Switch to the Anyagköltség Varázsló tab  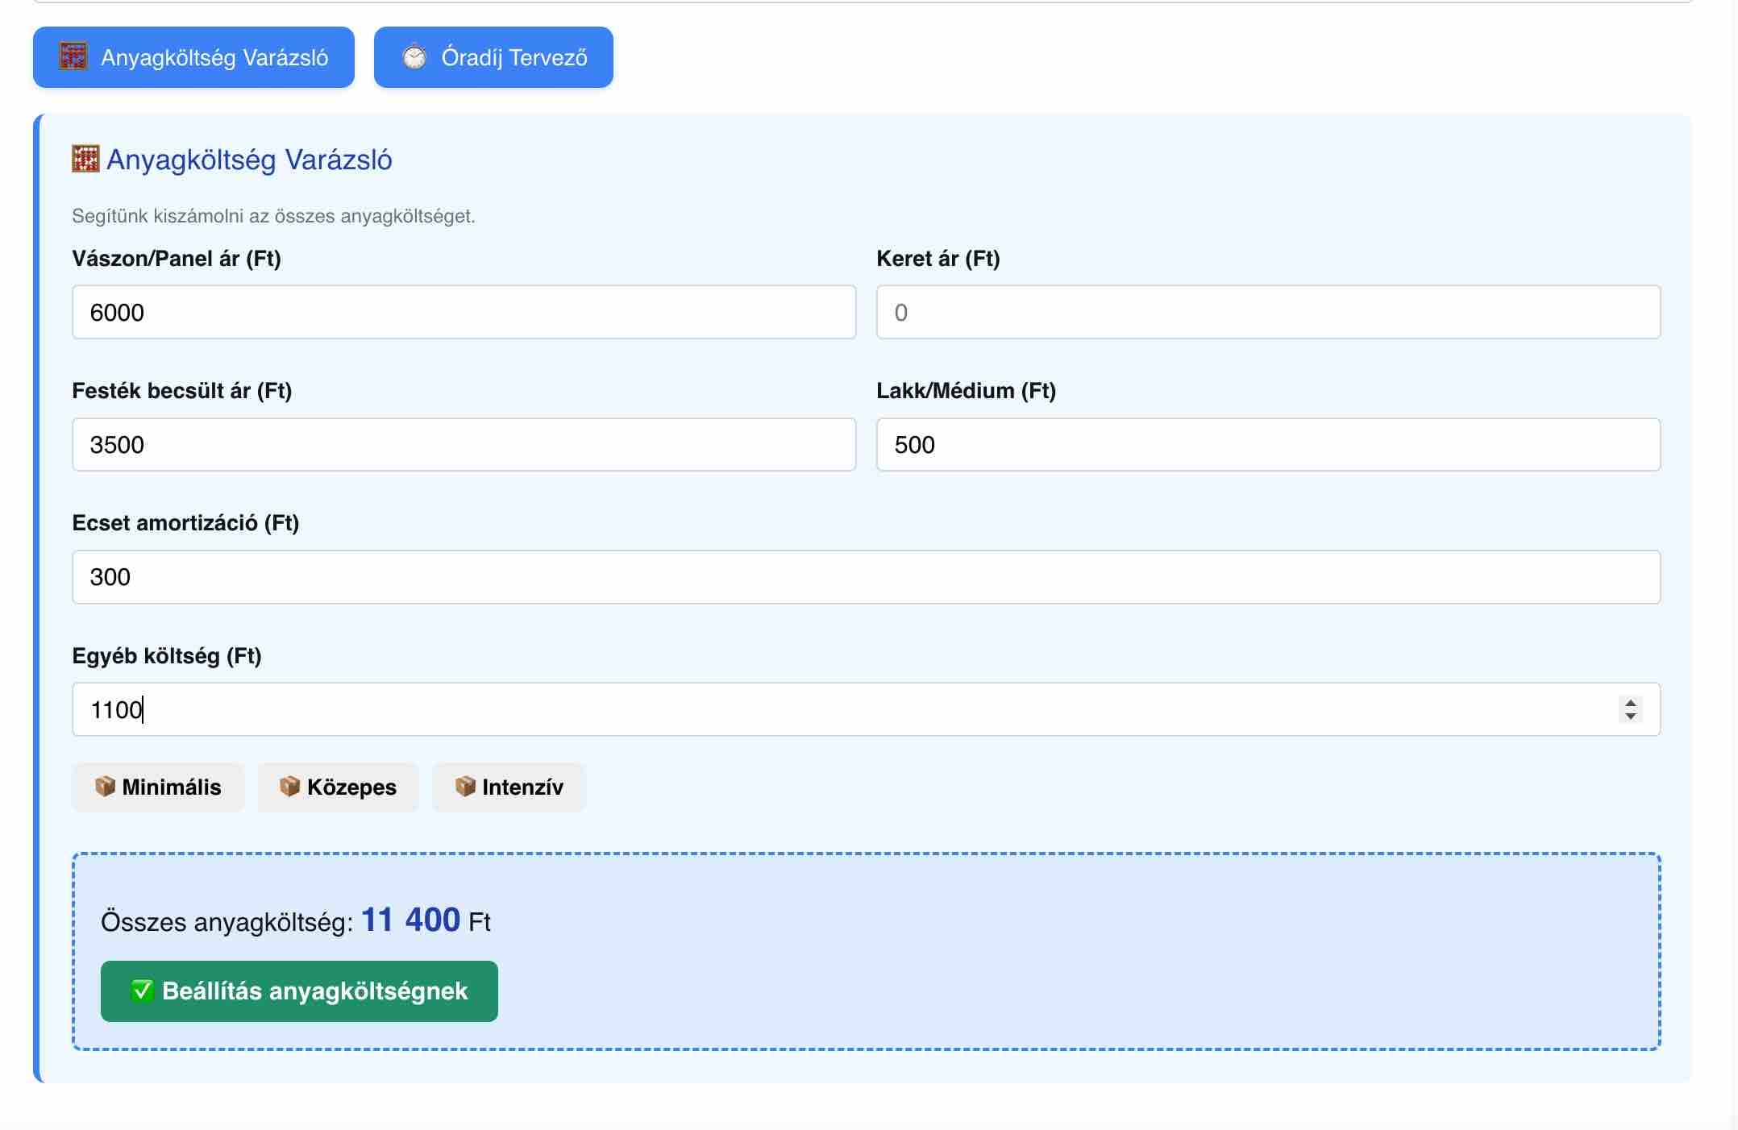(x=193, y=56)
